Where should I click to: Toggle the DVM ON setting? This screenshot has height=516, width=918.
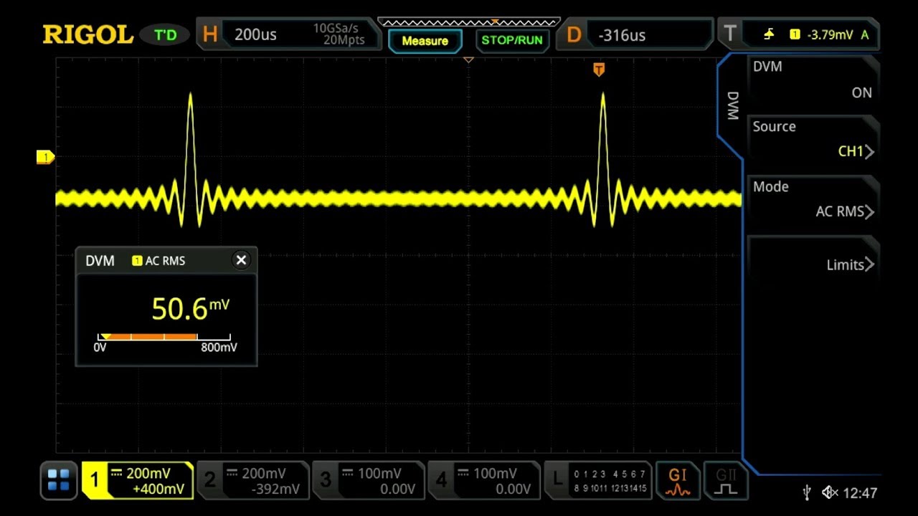click(813, 80)
